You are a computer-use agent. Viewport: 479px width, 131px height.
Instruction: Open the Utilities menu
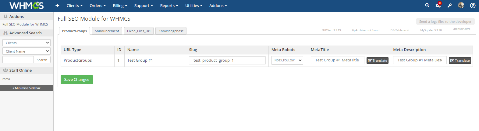[194, 5]
